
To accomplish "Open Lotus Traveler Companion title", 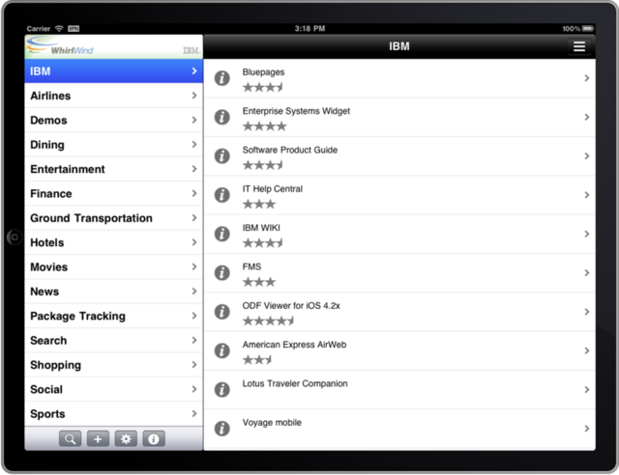I will (x=295, y=383).
